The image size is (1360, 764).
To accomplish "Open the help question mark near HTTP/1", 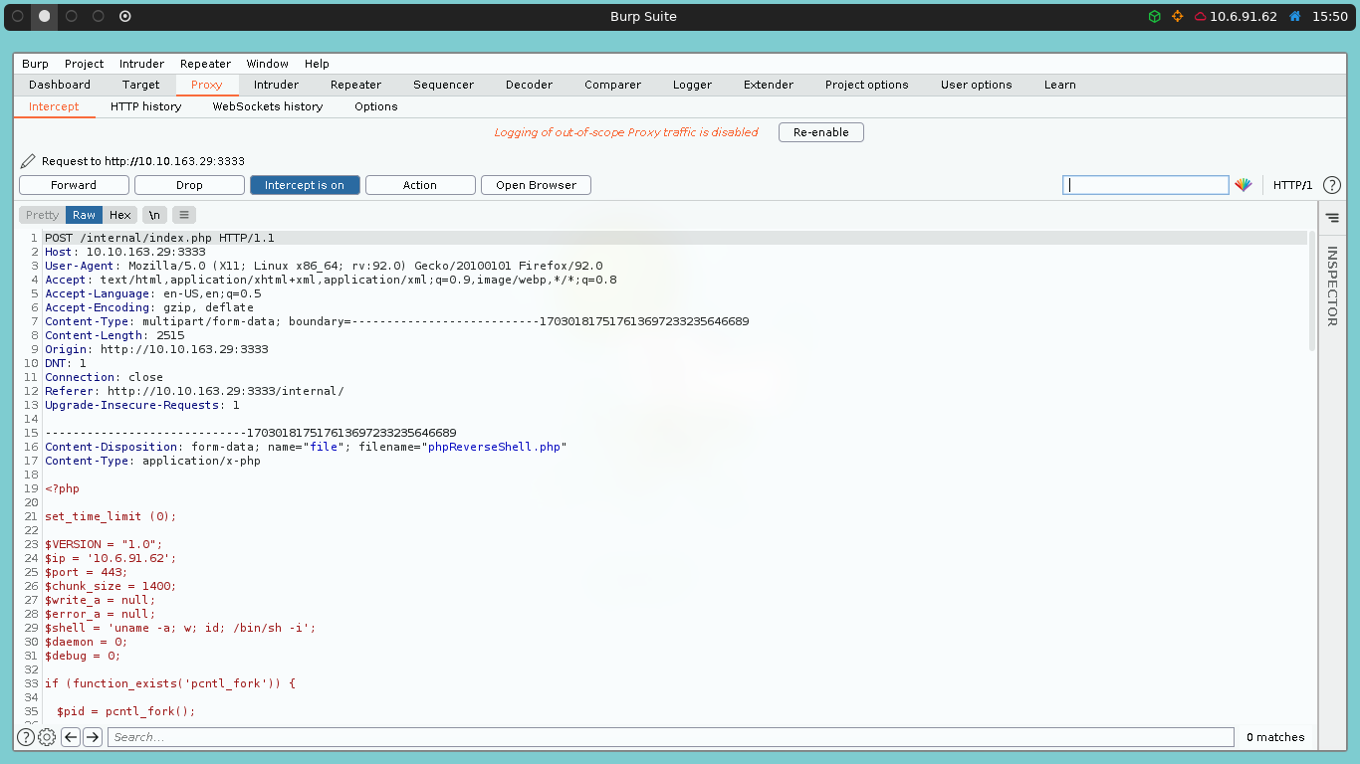I will click(1331, 185).
